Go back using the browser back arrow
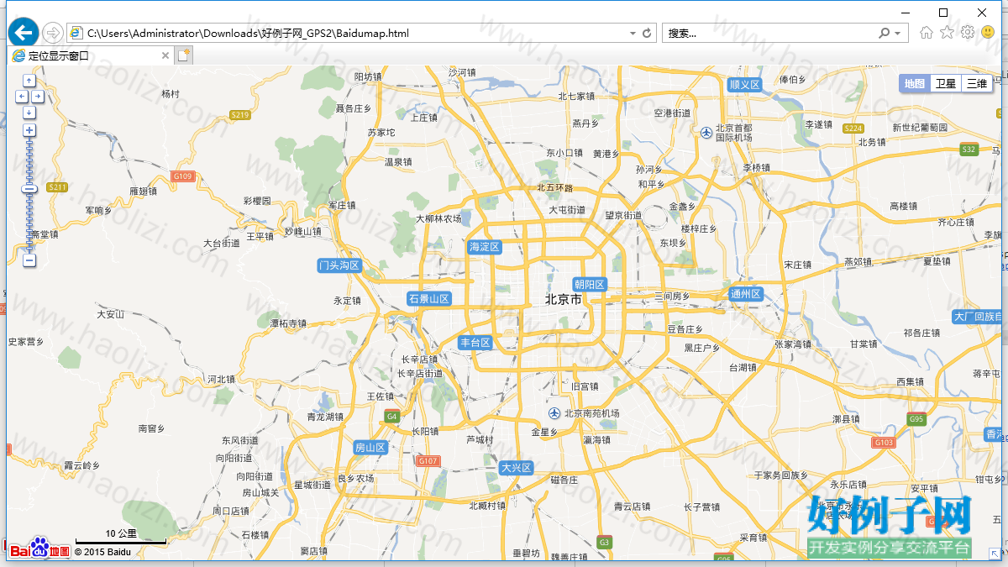The height and width of the screenshot is (567, 1008). click(23, 32)
